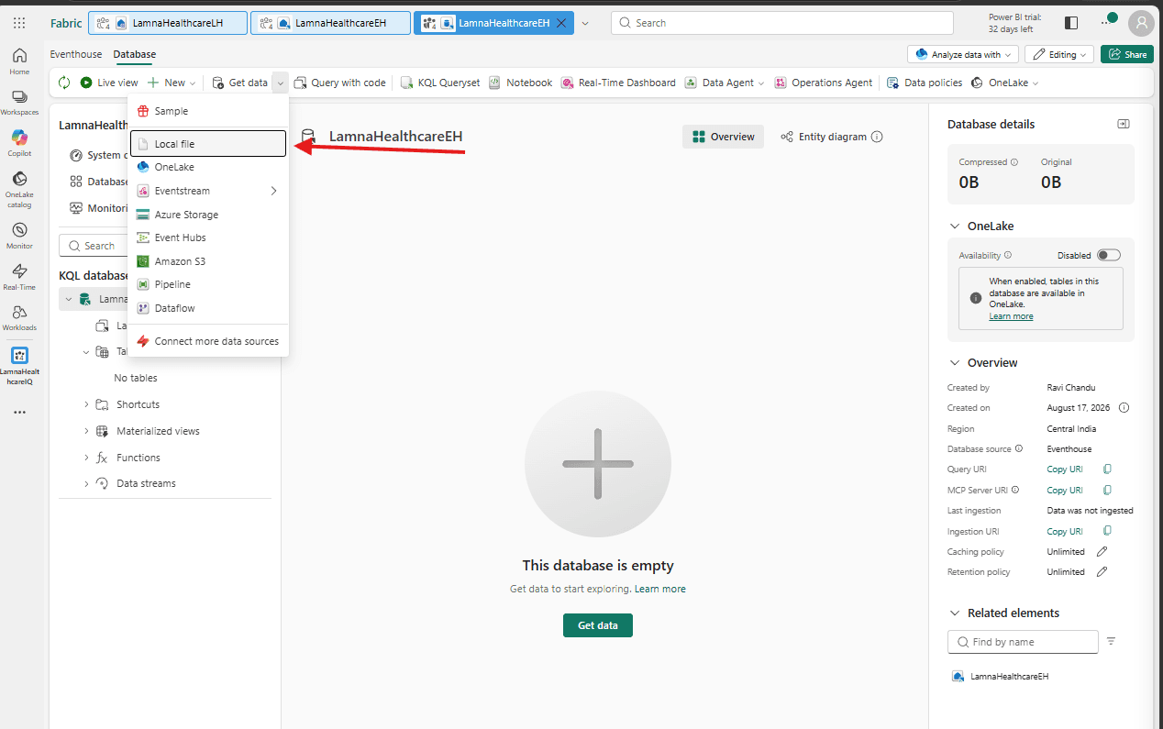
Task: Expand the Data streams tree node
Action: tap(87, 483)
